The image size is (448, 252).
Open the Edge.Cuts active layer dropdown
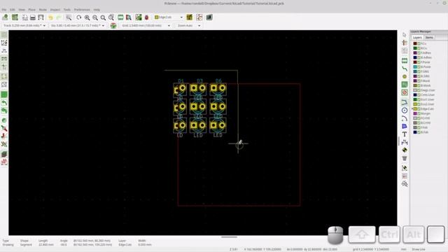click(169, 17)
